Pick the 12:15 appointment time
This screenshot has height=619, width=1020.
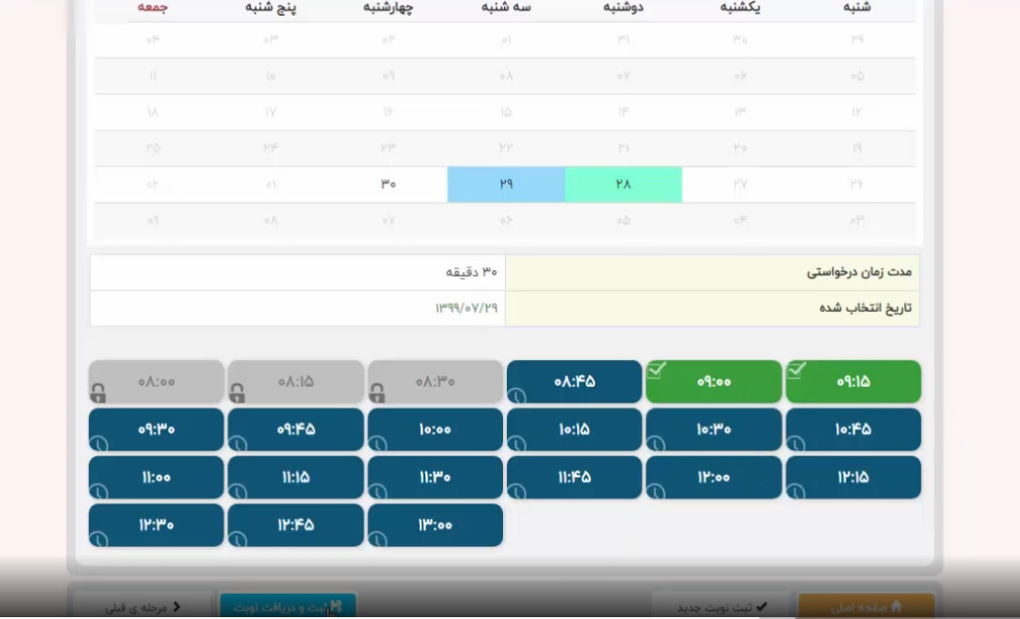click(x=853, y=477)
